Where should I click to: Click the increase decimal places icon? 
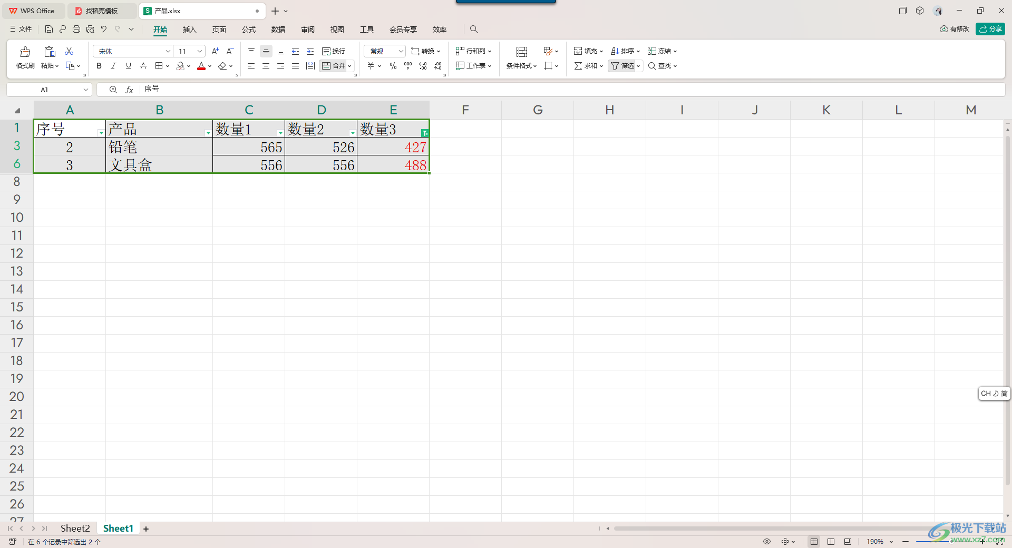[x=423, y=66]
